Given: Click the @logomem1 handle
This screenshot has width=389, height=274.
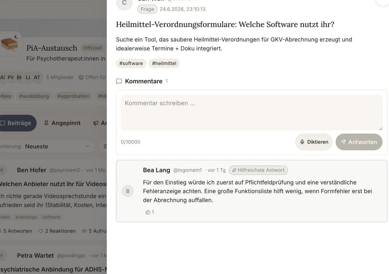Looking at the screenshot, I should (187, 170).
